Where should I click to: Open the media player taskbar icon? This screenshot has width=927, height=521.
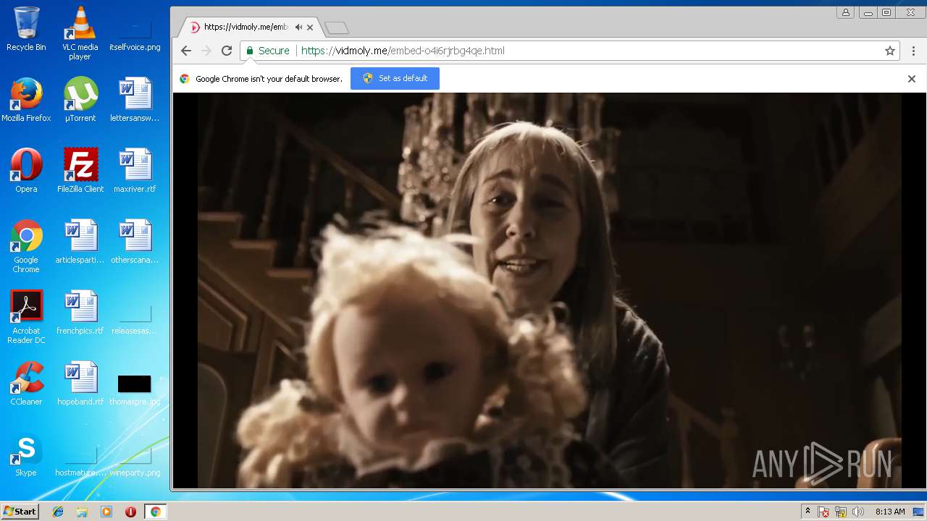click(x=106, y=512)
